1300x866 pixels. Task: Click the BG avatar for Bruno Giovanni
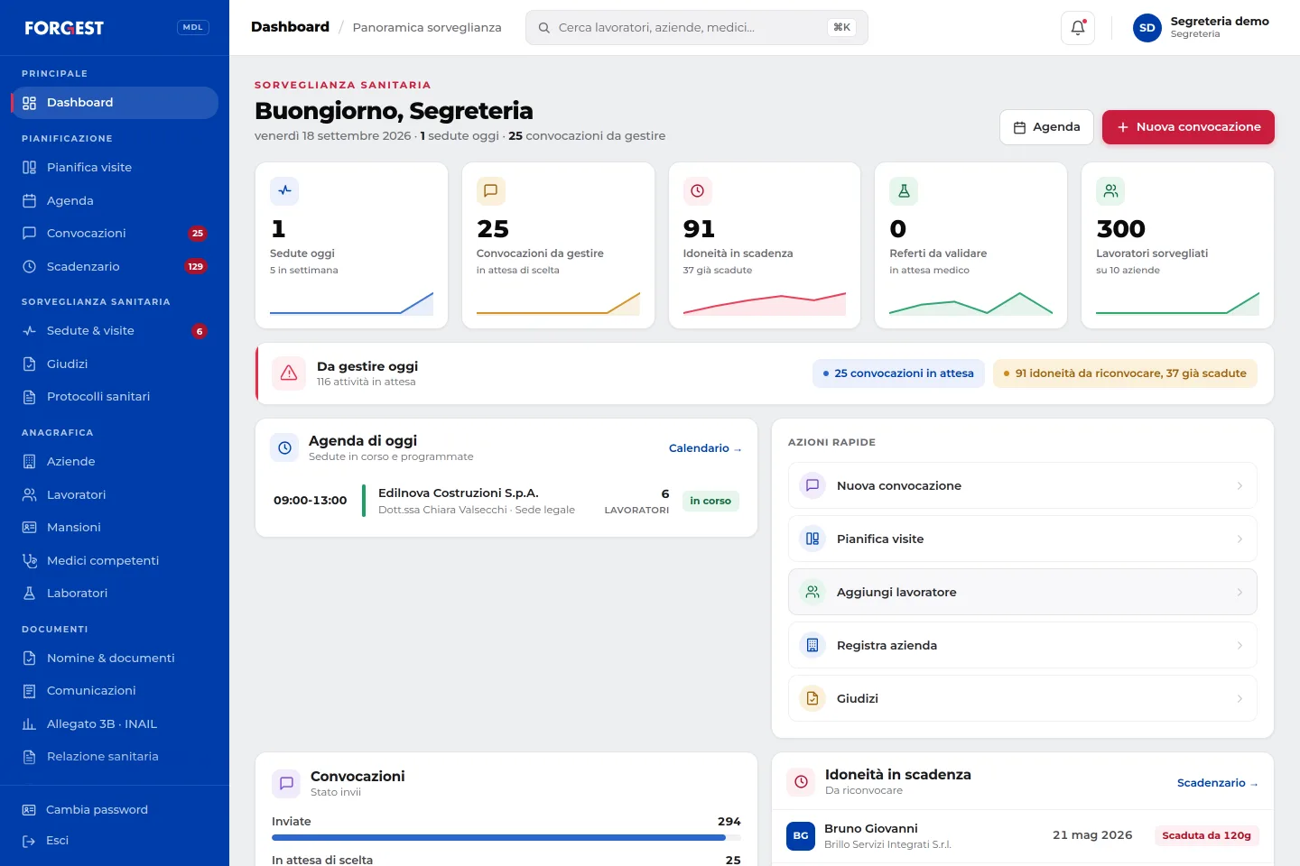(801, 835)
